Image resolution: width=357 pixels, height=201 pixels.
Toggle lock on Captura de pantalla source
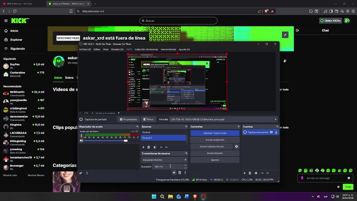(276, 132)
